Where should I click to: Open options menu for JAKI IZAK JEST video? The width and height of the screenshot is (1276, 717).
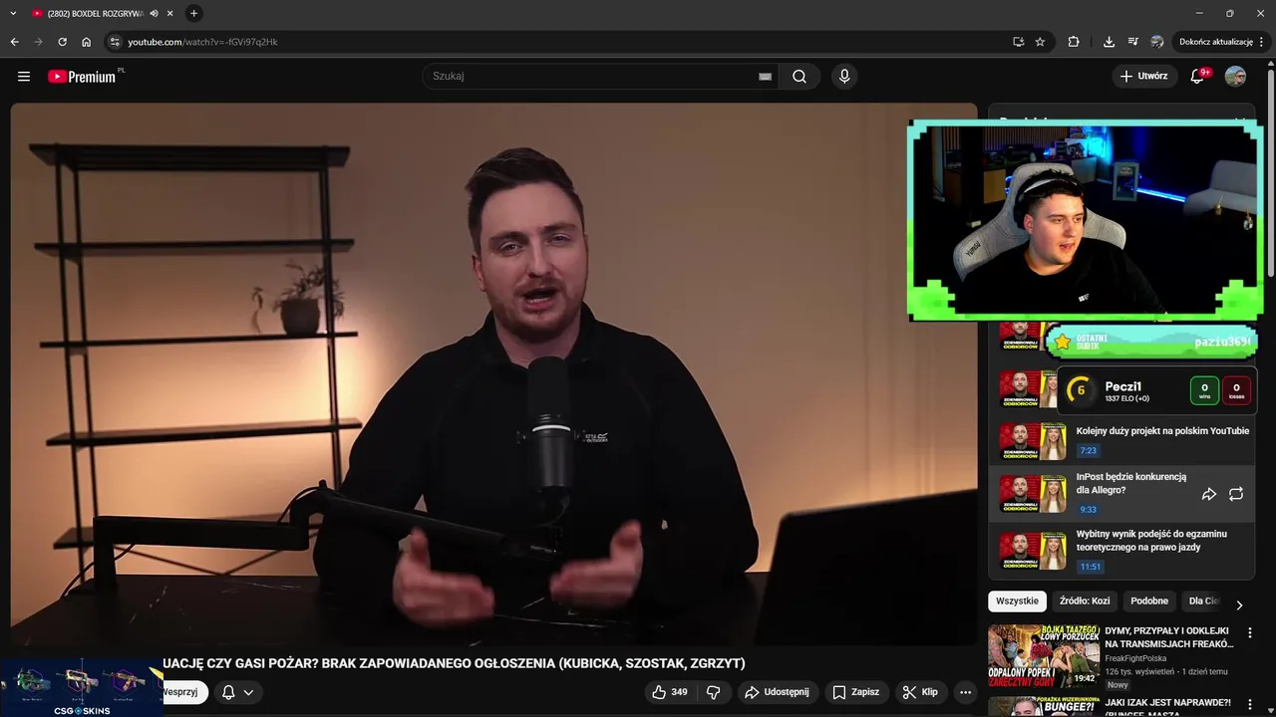(x=1250, y=703)
